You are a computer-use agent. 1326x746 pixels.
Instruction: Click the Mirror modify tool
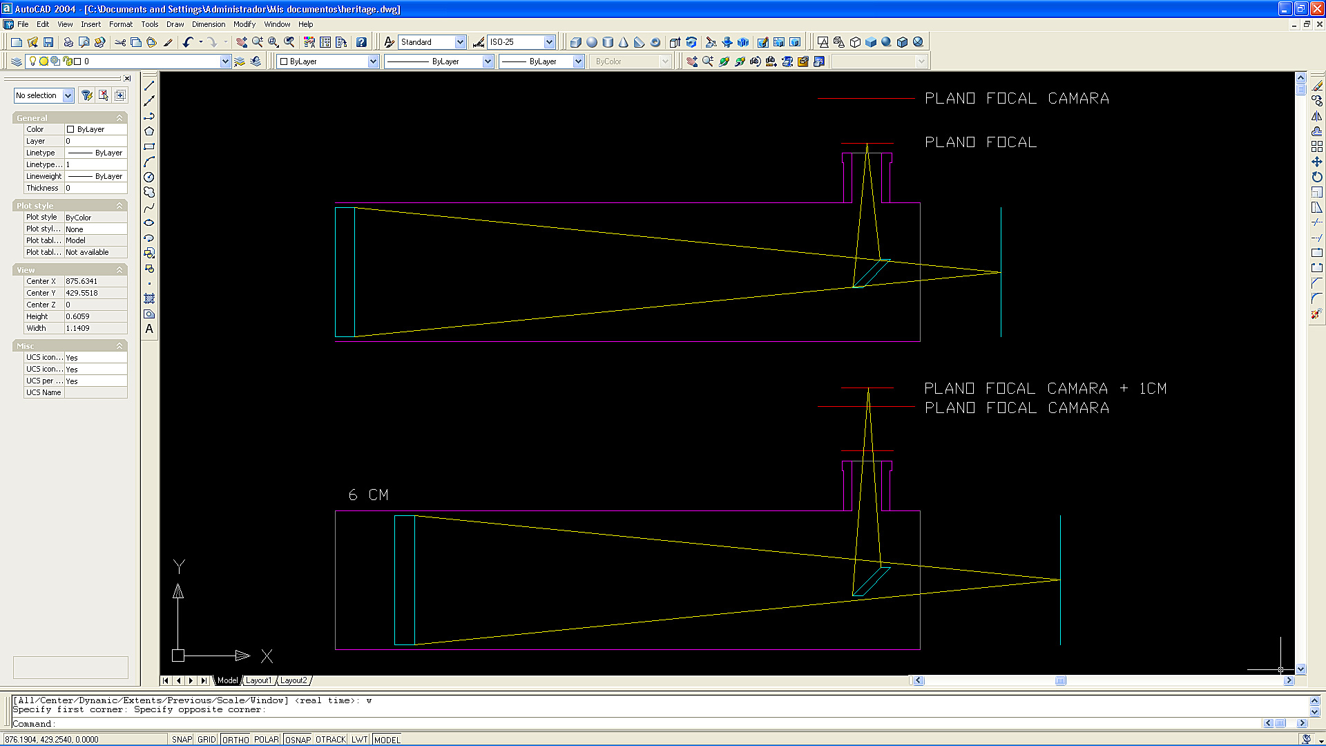point(1317,116)
